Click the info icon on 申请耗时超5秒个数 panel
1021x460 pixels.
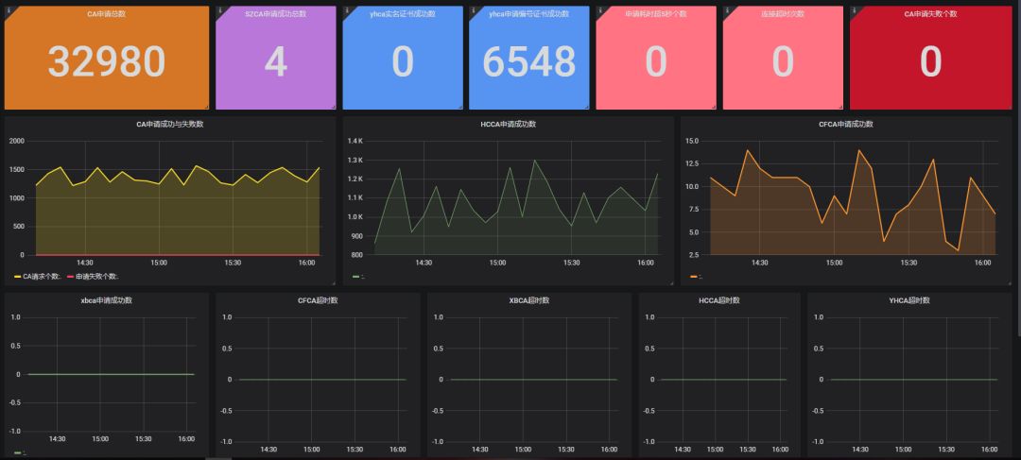(x=599, y=10)
